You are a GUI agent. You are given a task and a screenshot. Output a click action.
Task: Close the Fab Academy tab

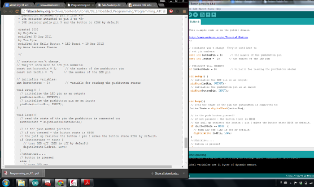click(x=123, y=5)
